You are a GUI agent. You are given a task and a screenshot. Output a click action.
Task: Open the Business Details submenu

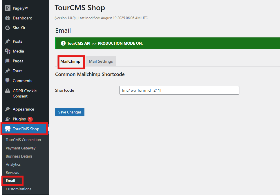click(x=19, y=156)
